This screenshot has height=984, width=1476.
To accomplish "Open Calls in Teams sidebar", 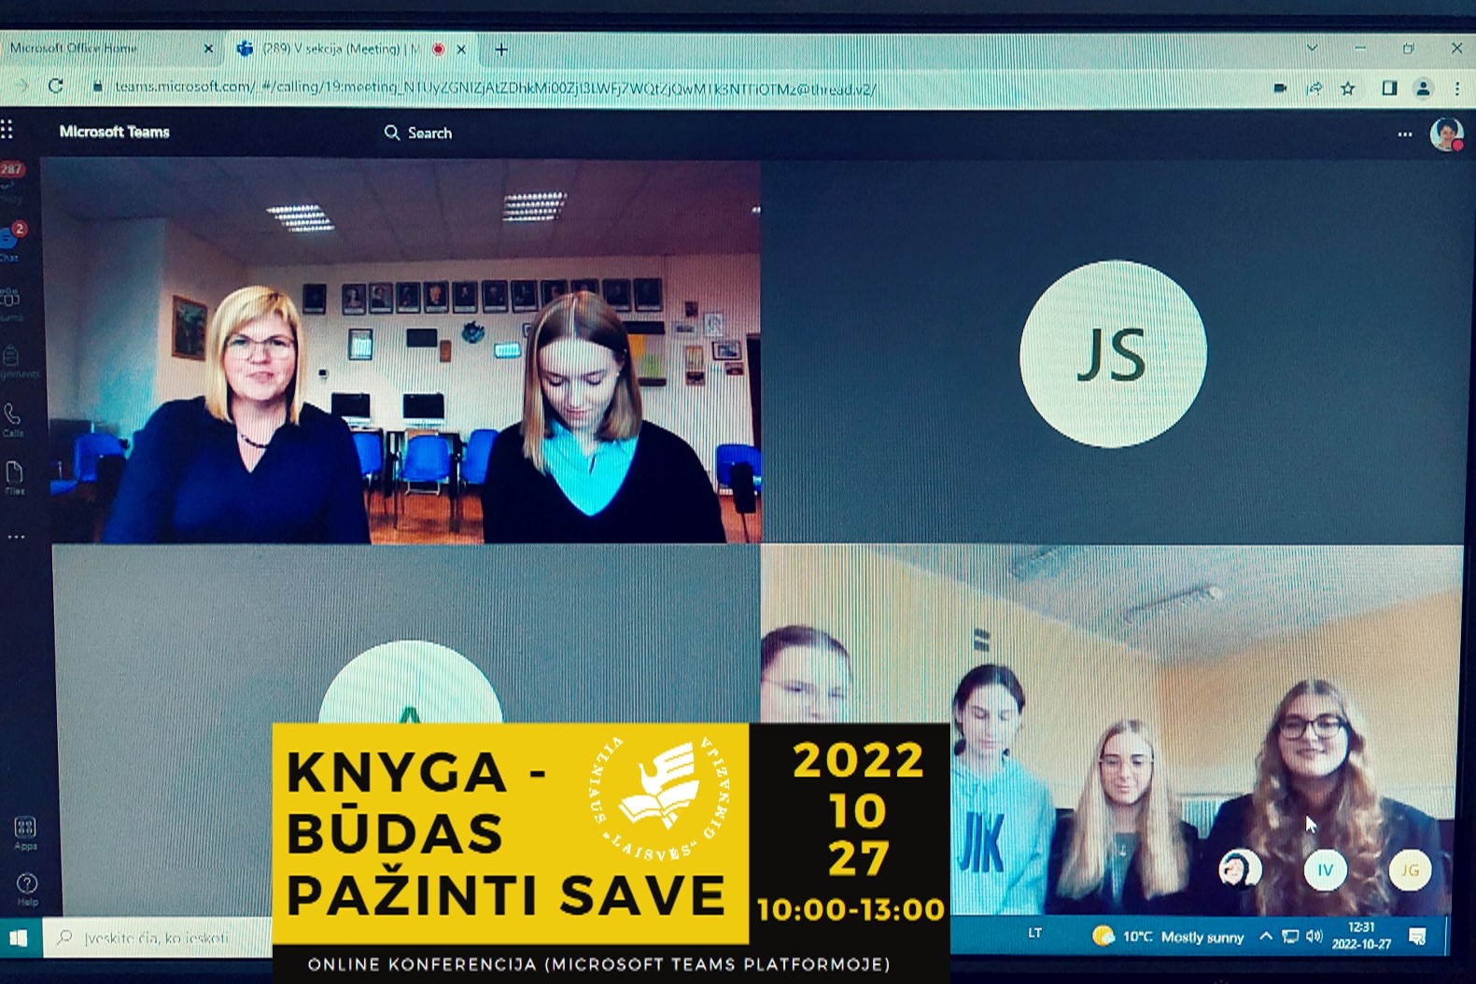I will pyautogui.click(x=12, y=419).
